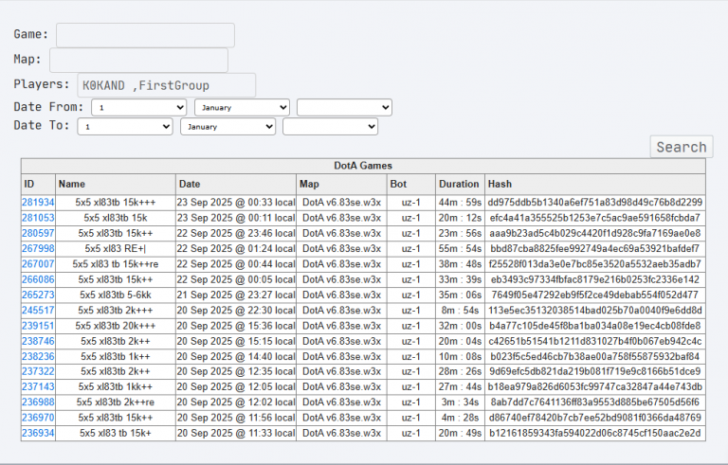The height and width of the screenshot is (465, 728).
Task: Open game ID 237322
Action: 38,371
